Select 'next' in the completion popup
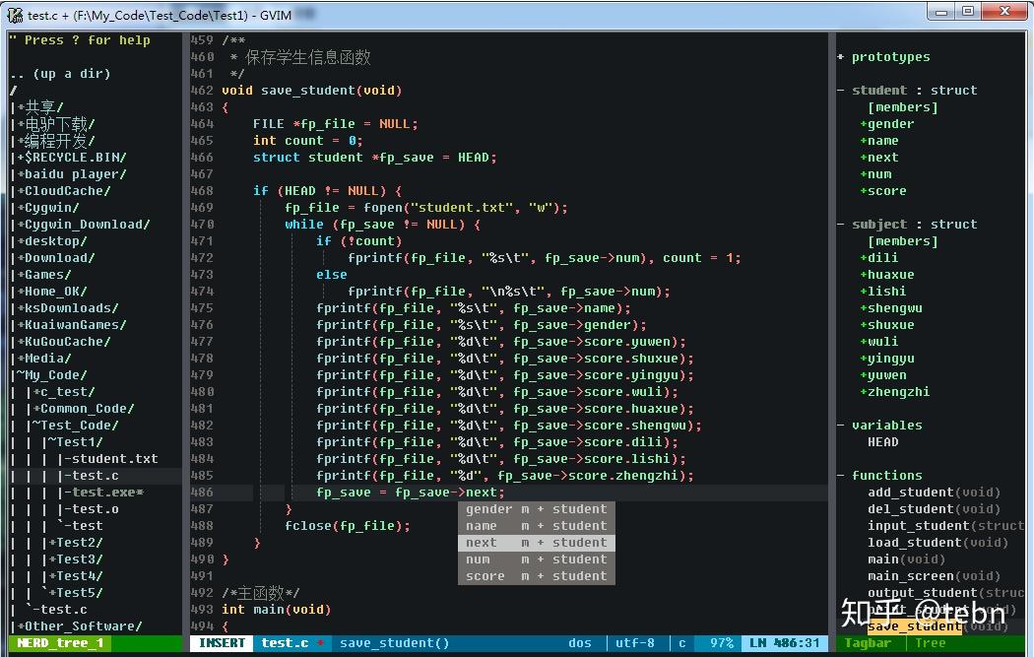1034x657 pixels. pos(481,542)
